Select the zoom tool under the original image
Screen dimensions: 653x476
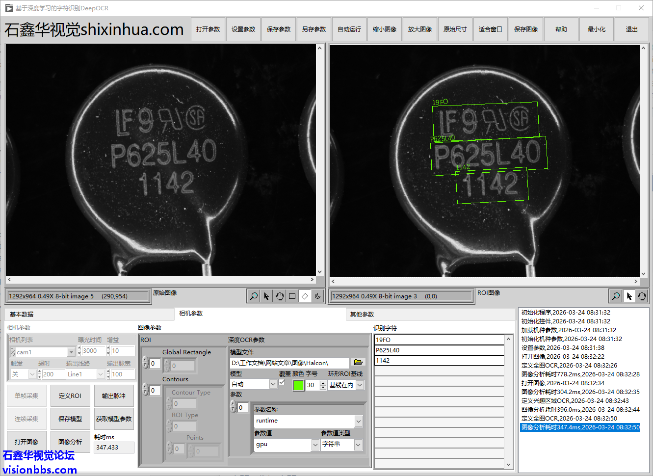tap(254, 296)
